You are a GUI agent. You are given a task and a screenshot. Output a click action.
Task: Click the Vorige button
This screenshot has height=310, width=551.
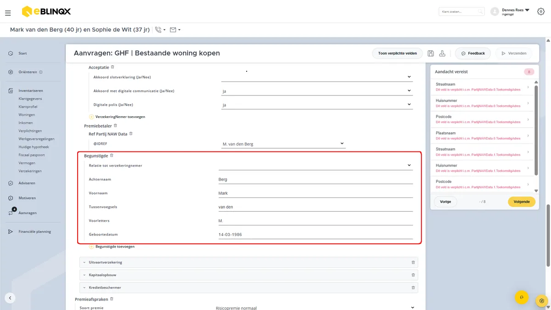445,202
